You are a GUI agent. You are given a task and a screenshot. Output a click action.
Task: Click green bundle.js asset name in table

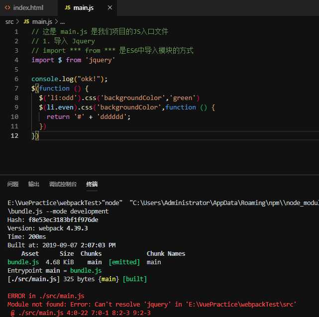[x=23, y=262]
